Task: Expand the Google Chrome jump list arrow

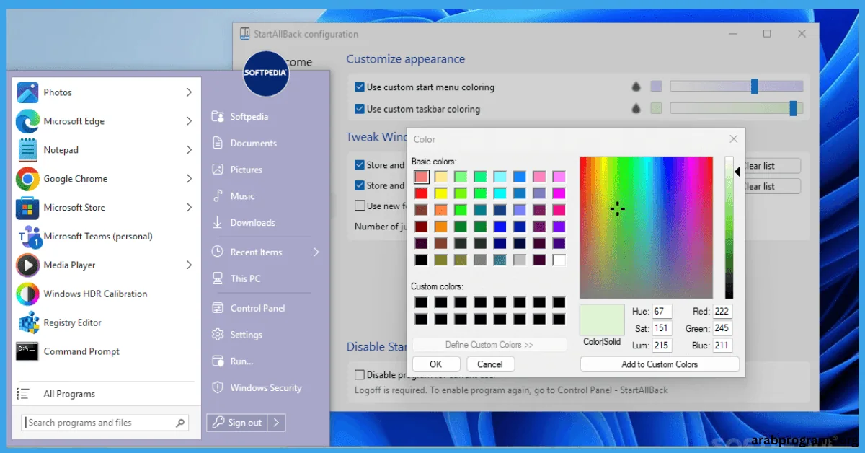Action: (189, 179)
